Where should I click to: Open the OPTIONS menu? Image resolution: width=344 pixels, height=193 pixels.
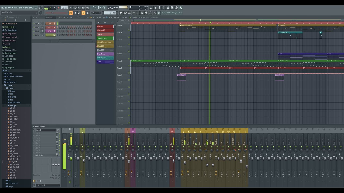pos(25,8)
